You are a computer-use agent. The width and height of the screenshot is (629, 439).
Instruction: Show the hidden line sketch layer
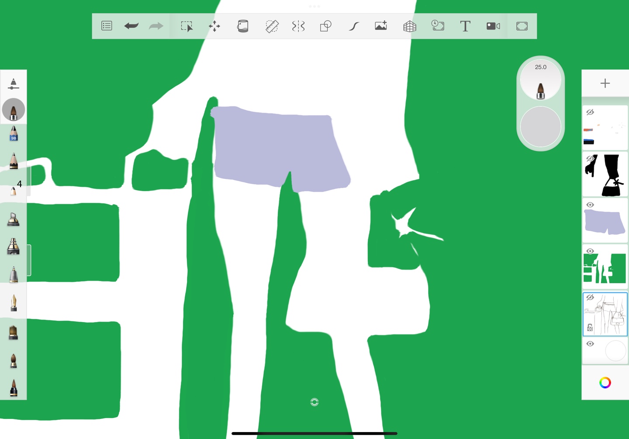click(590, 298)
